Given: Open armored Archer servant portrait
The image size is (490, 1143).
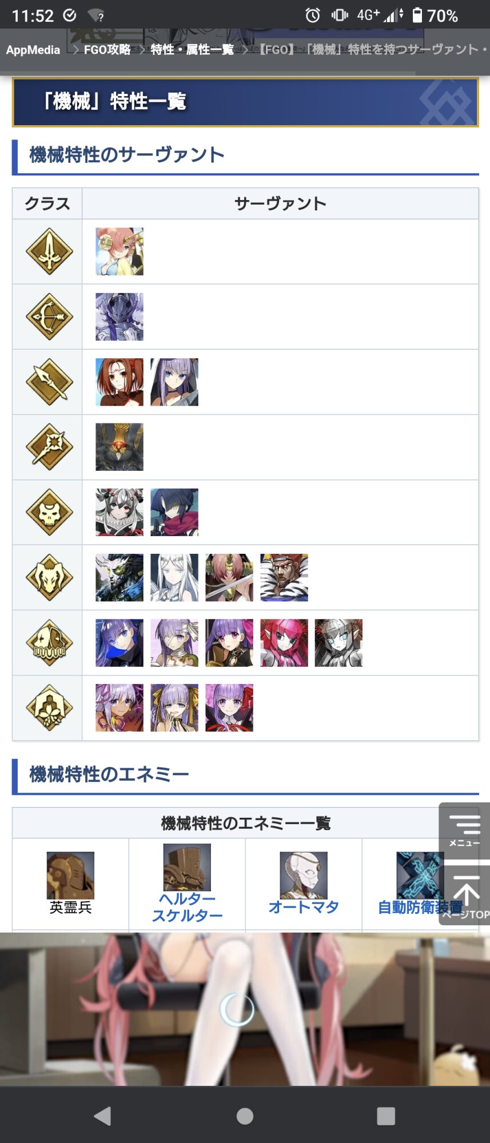Looking at the screenshot, I should pyautogui.click(x=119, y=317).
